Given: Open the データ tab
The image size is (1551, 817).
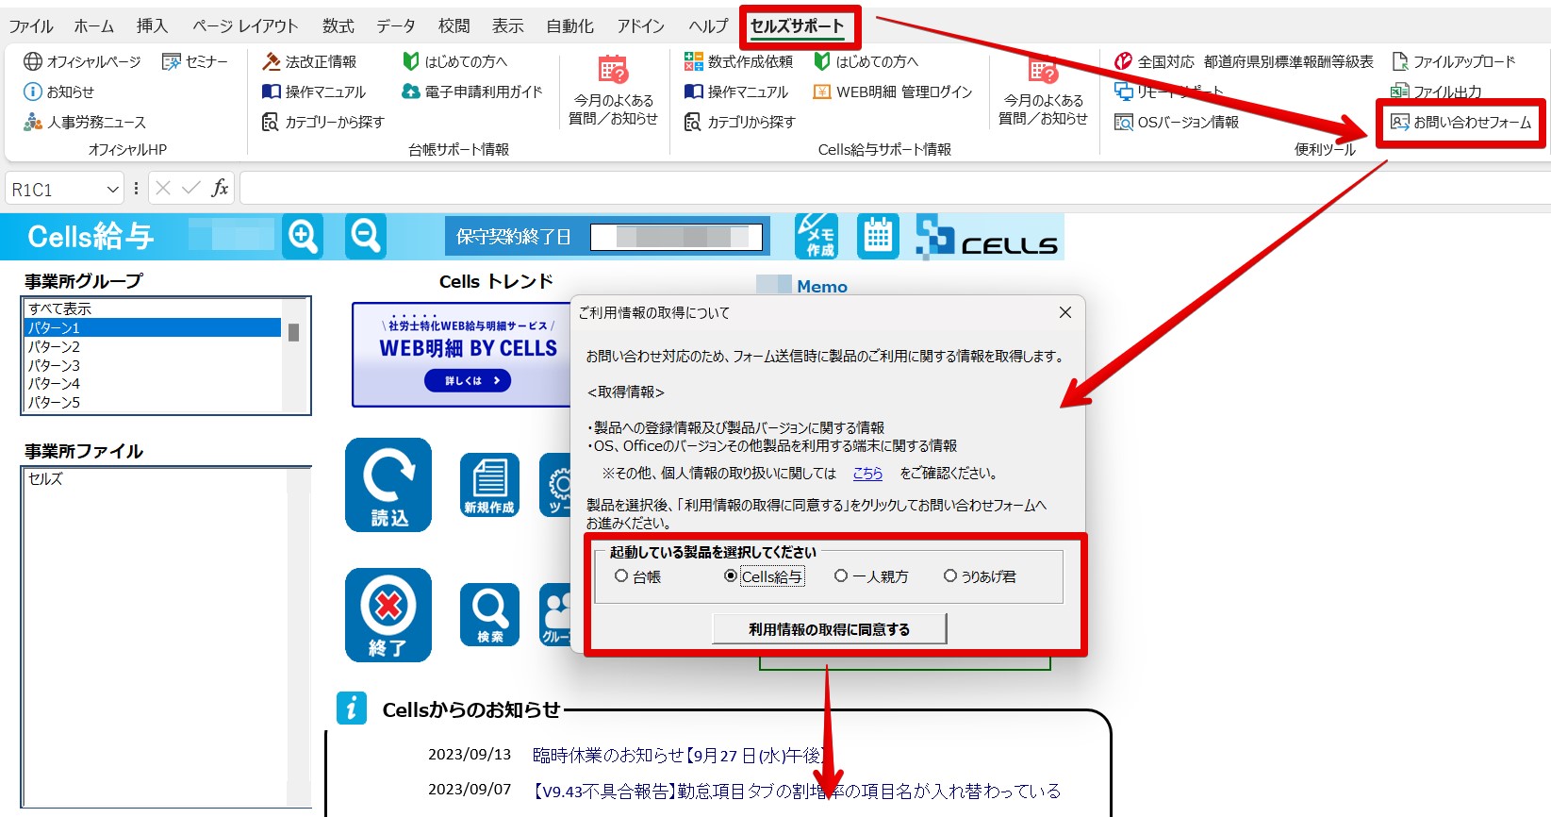Looking at the screenshot, I should pos(396,26).
